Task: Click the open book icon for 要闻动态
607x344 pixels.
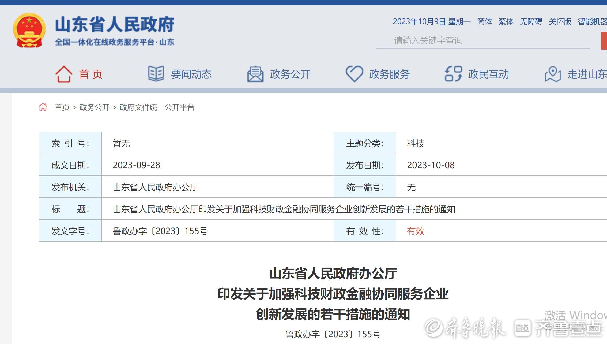Action: point(156,74)
